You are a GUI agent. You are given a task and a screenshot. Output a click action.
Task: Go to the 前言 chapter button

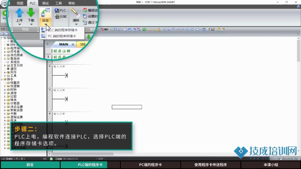(30, 165)
